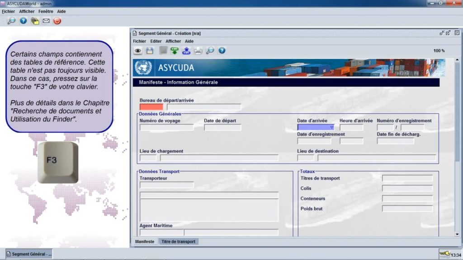
Task: Click the red power logout icon
Action: point(57,21)
